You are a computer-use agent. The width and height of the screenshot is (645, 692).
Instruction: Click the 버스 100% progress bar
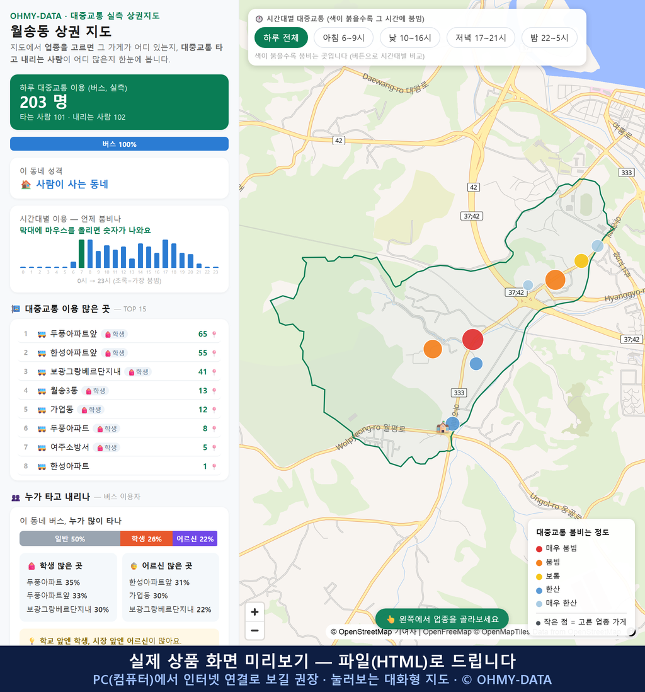119,144
